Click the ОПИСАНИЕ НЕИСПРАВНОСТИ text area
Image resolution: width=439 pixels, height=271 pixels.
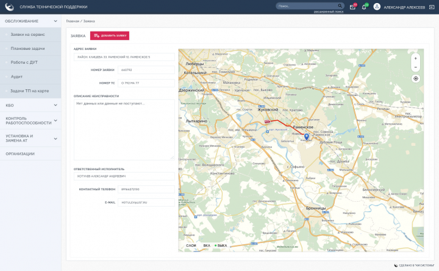(124, 130)
